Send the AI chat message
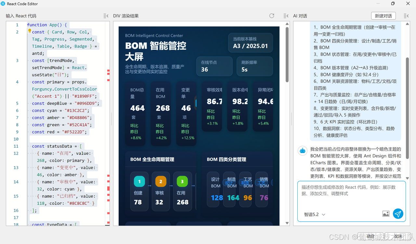 398,213
